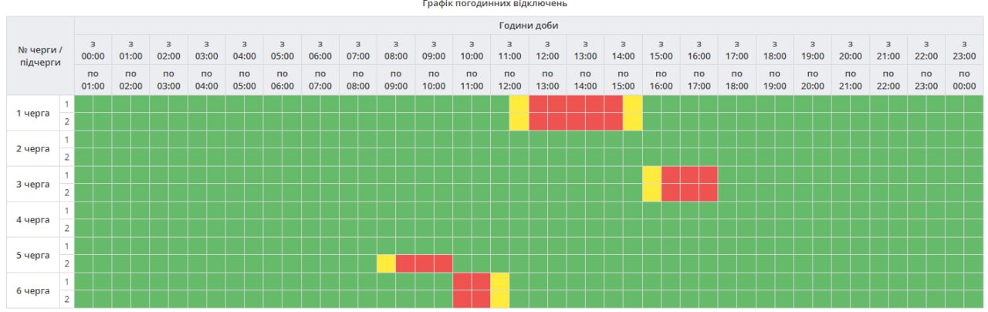This screenshot has width=988, height=312.
Task: Click the '№ черги / підчерги' header cell
Action: (39, 55)
